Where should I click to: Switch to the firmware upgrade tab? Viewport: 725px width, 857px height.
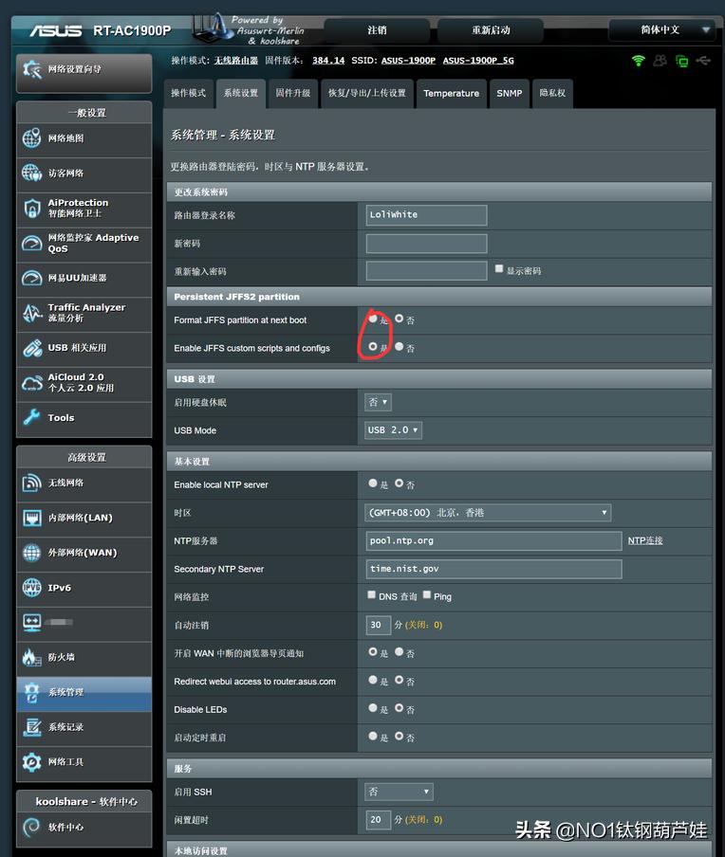[x=292, y=94]
